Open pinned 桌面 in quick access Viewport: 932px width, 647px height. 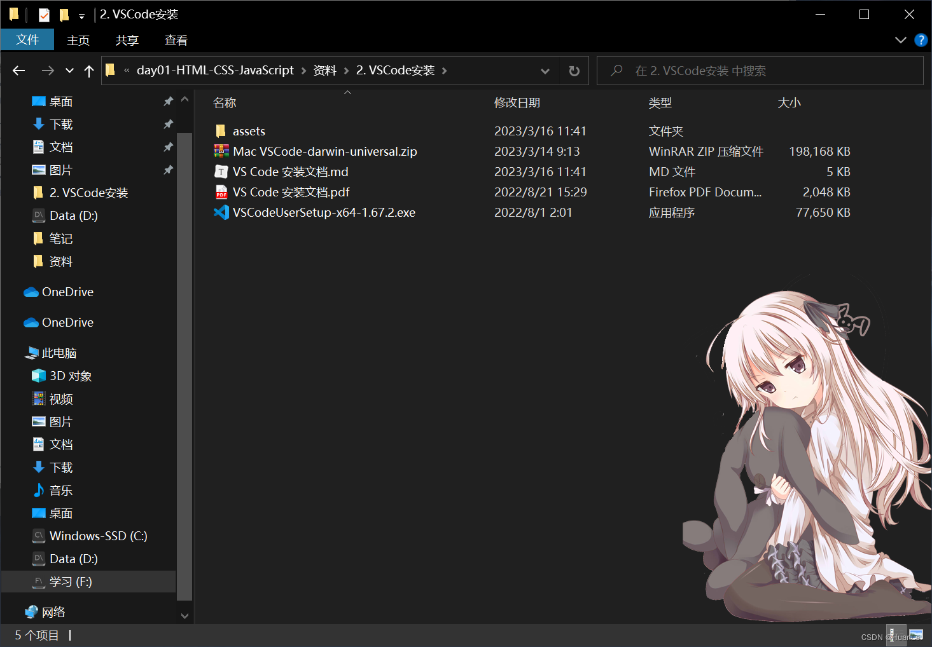click(61, 101)
